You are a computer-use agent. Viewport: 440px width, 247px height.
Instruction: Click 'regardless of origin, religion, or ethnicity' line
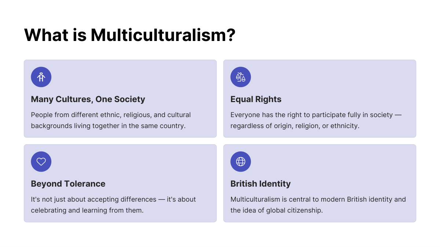[x=295, y=126]
